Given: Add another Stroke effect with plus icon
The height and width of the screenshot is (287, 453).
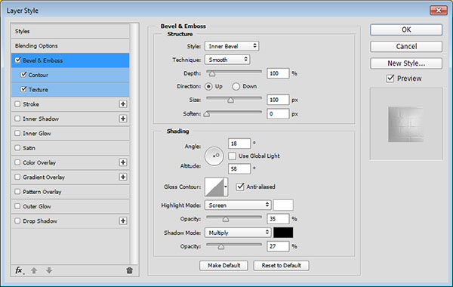Looking at the screenshot, I should coord(123,104).
